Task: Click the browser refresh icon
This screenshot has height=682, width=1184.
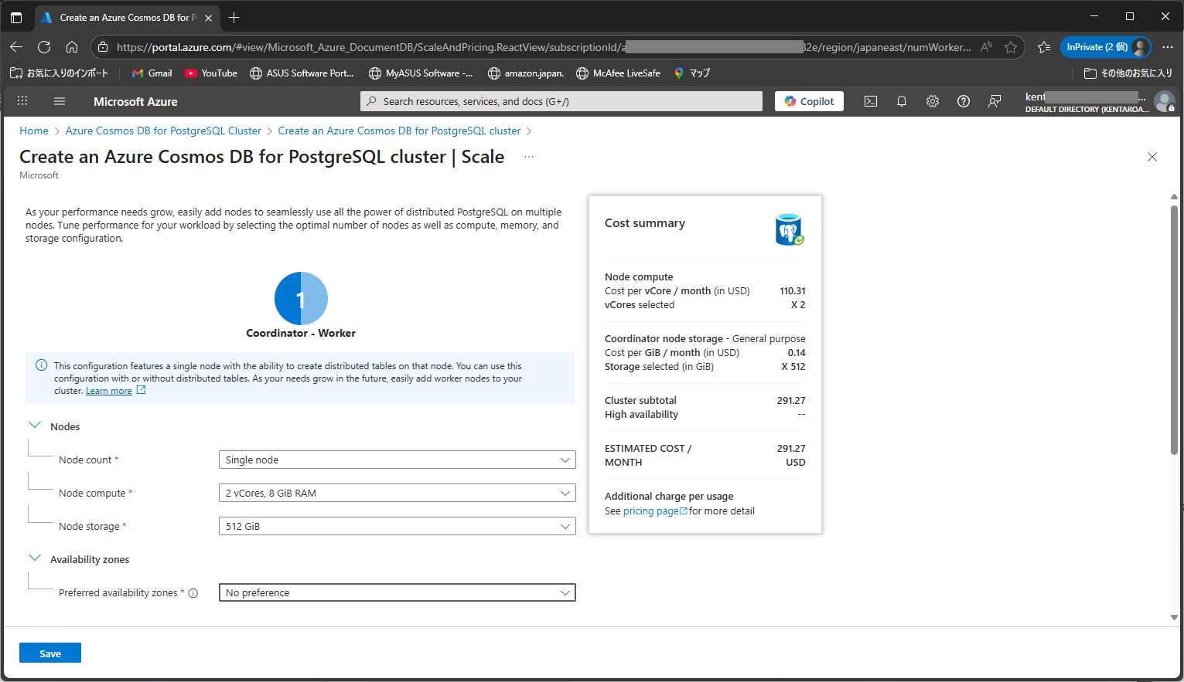Action: [x=46, y=46]
